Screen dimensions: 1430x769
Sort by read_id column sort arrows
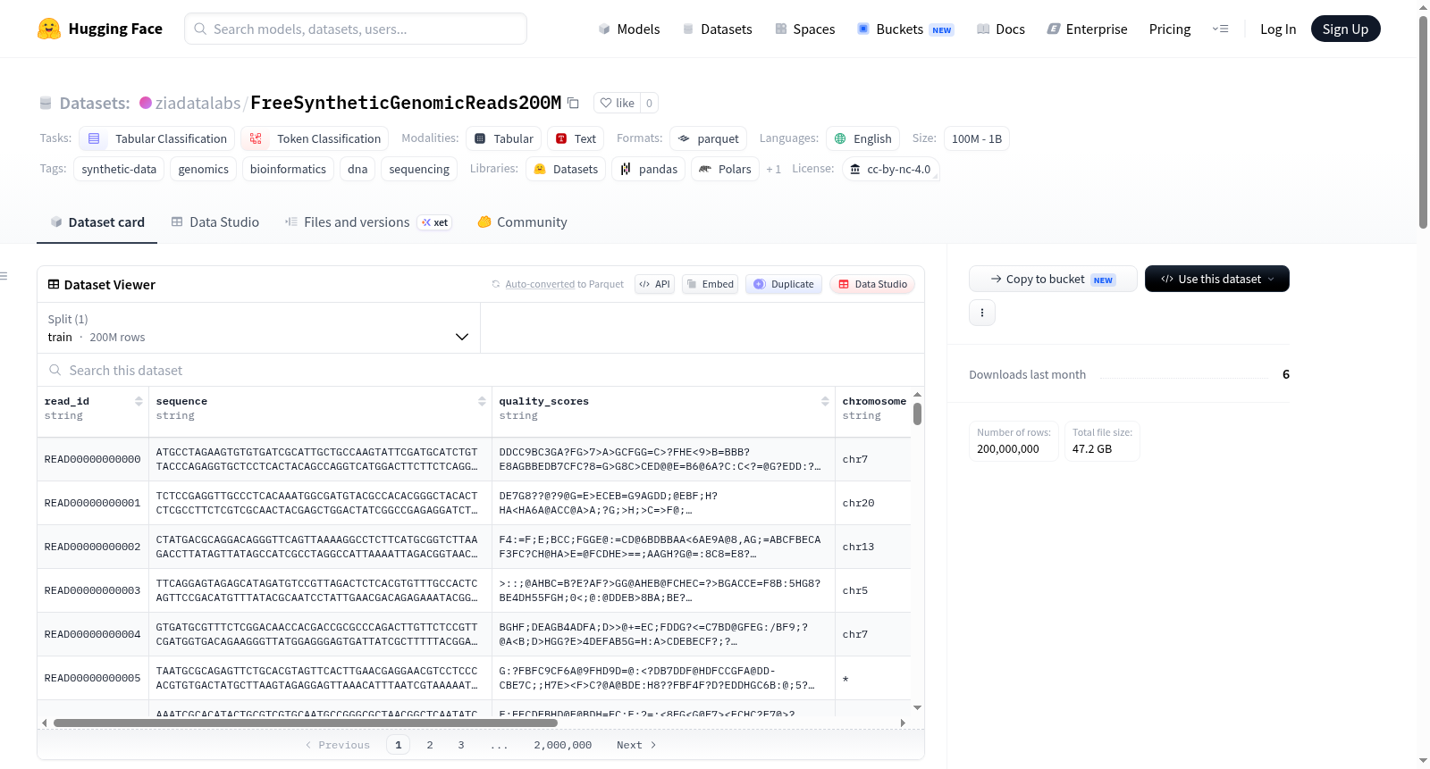pos(139,401)
